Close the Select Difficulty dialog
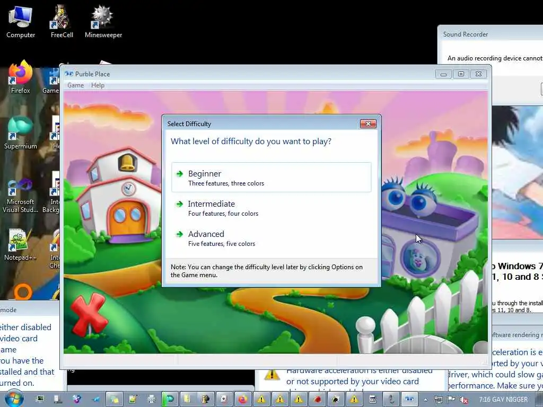Image resolution: width=543 pixels, height=407 pixels. [368, 123]
